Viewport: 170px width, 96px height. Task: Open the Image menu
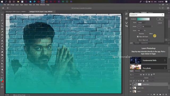coord(12,5)
